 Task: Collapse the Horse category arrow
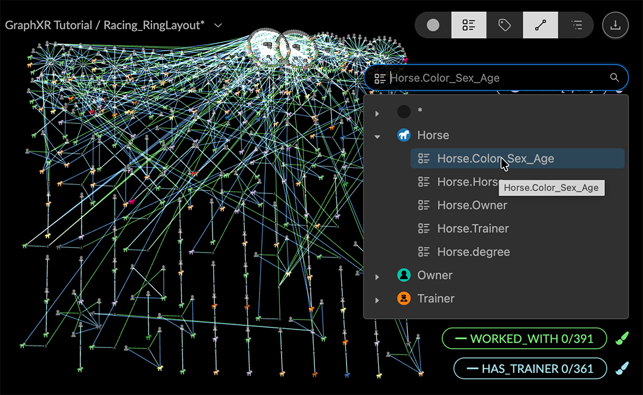click(377, 136)
